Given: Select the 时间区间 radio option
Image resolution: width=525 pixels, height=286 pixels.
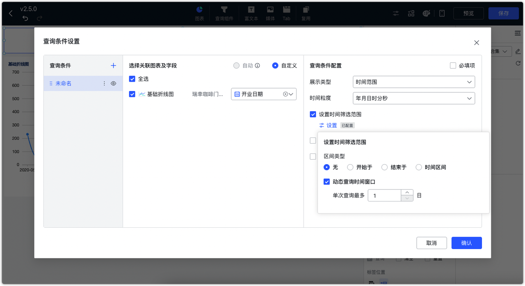Looking at the screenshot, I should 419,167.
